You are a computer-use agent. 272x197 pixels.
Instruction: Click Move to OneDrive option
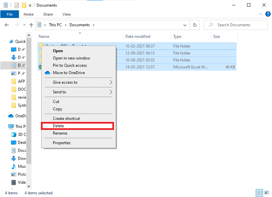(x=68, y=73)
